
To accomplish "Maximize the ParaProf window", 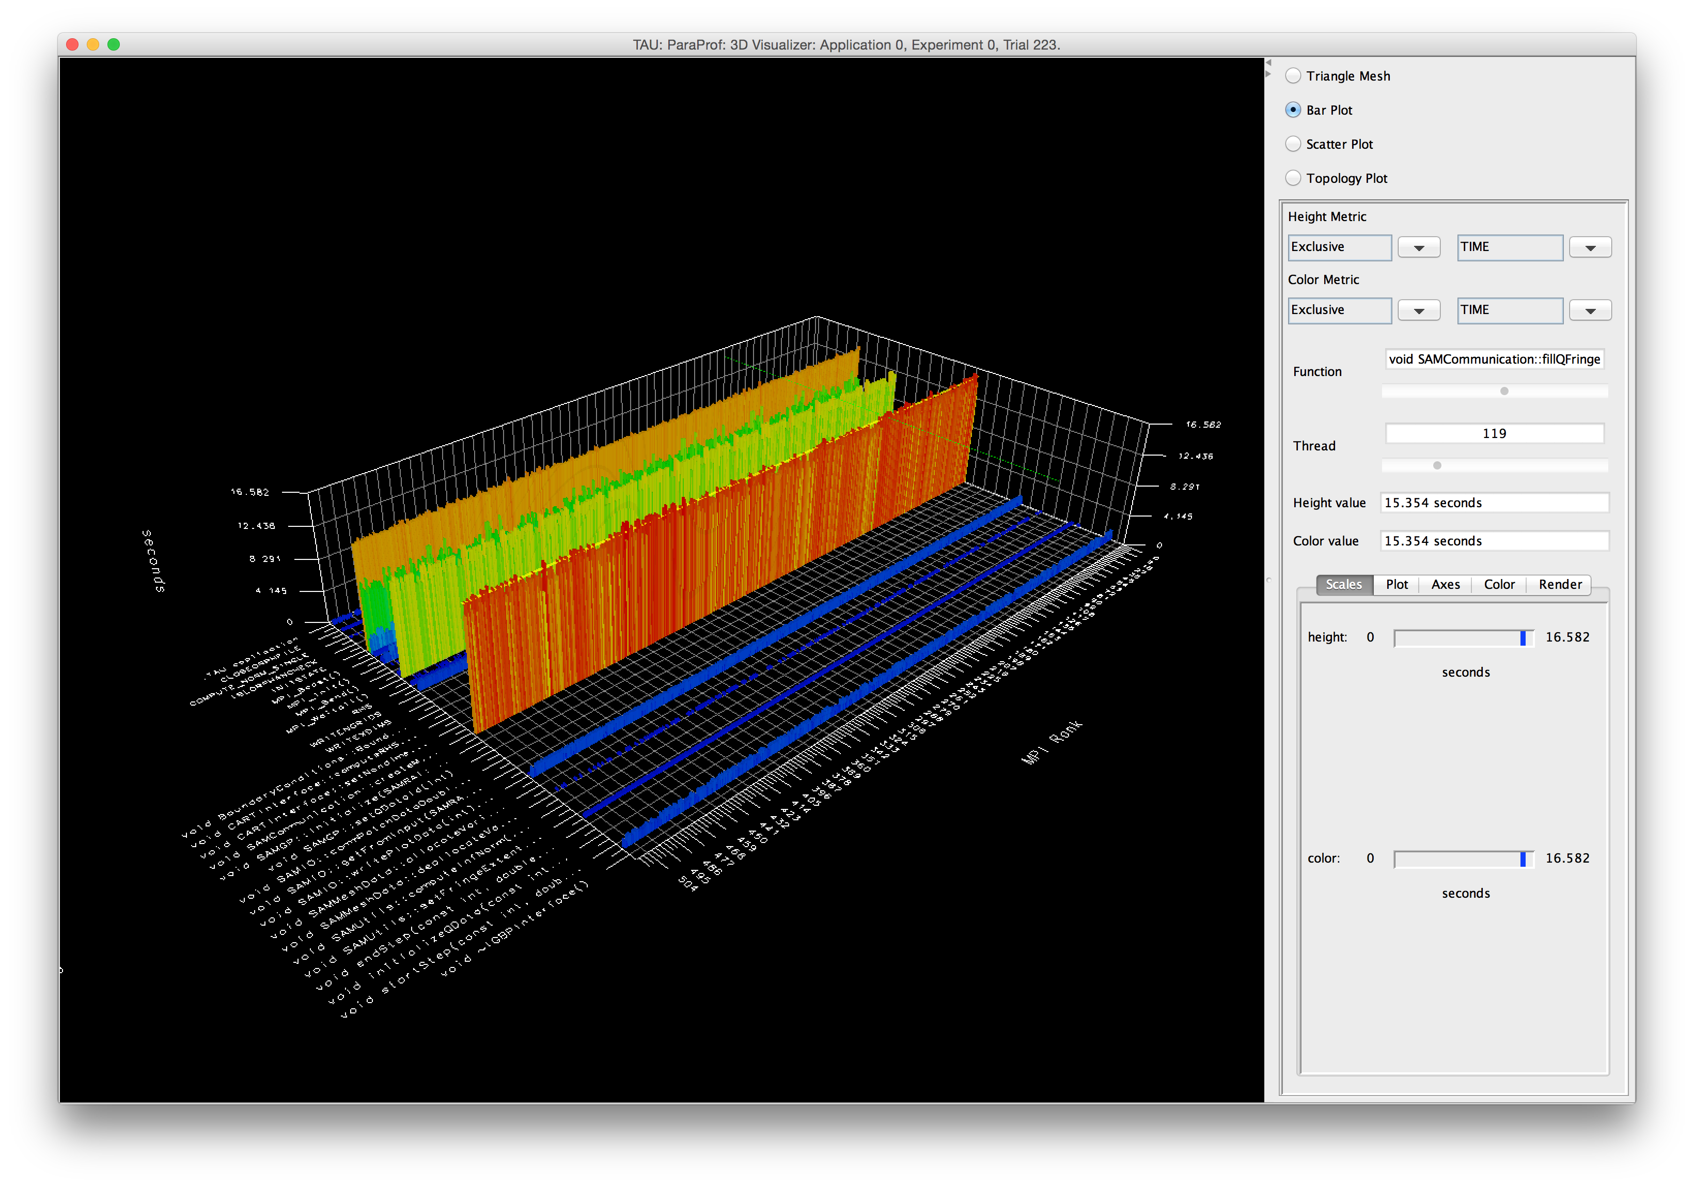I will tap(114, 44).
